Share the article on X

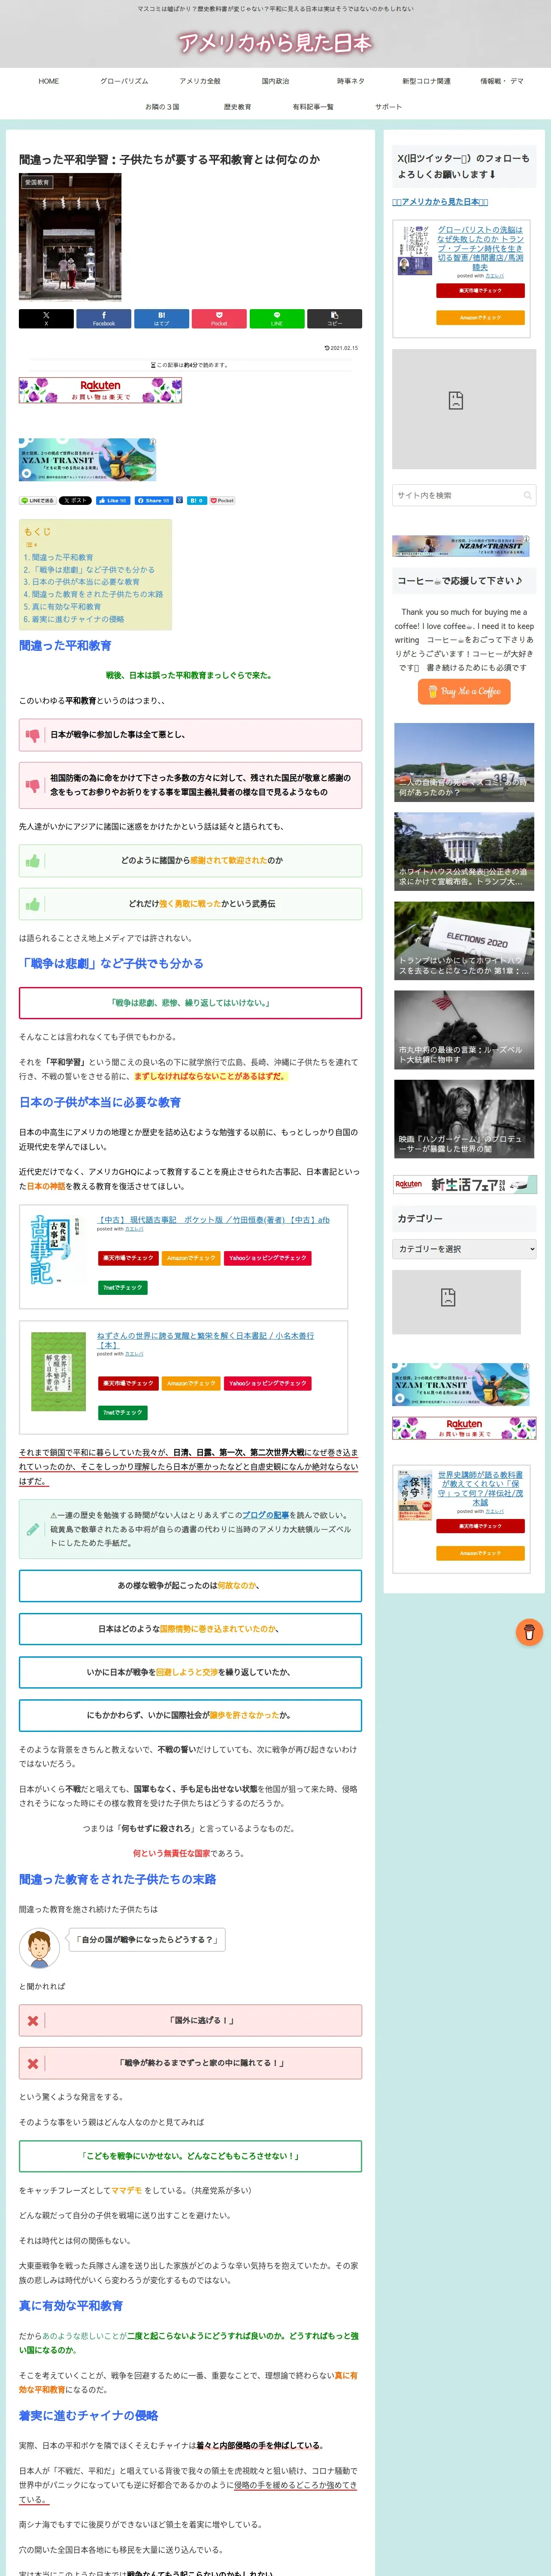(x=46, y=319)
